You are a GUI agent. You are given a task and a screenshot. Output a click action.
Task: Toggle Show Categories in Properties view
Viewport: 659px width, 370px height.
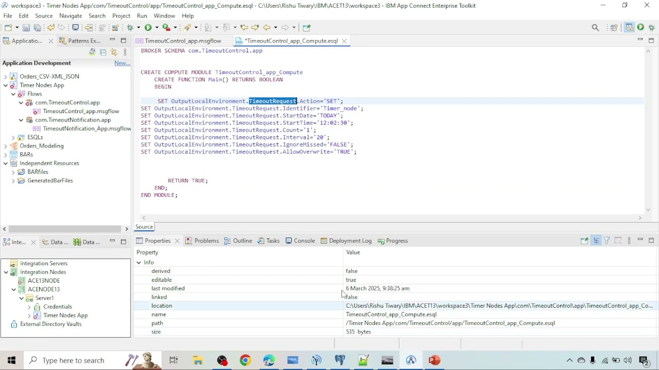[x=596, y=240]
